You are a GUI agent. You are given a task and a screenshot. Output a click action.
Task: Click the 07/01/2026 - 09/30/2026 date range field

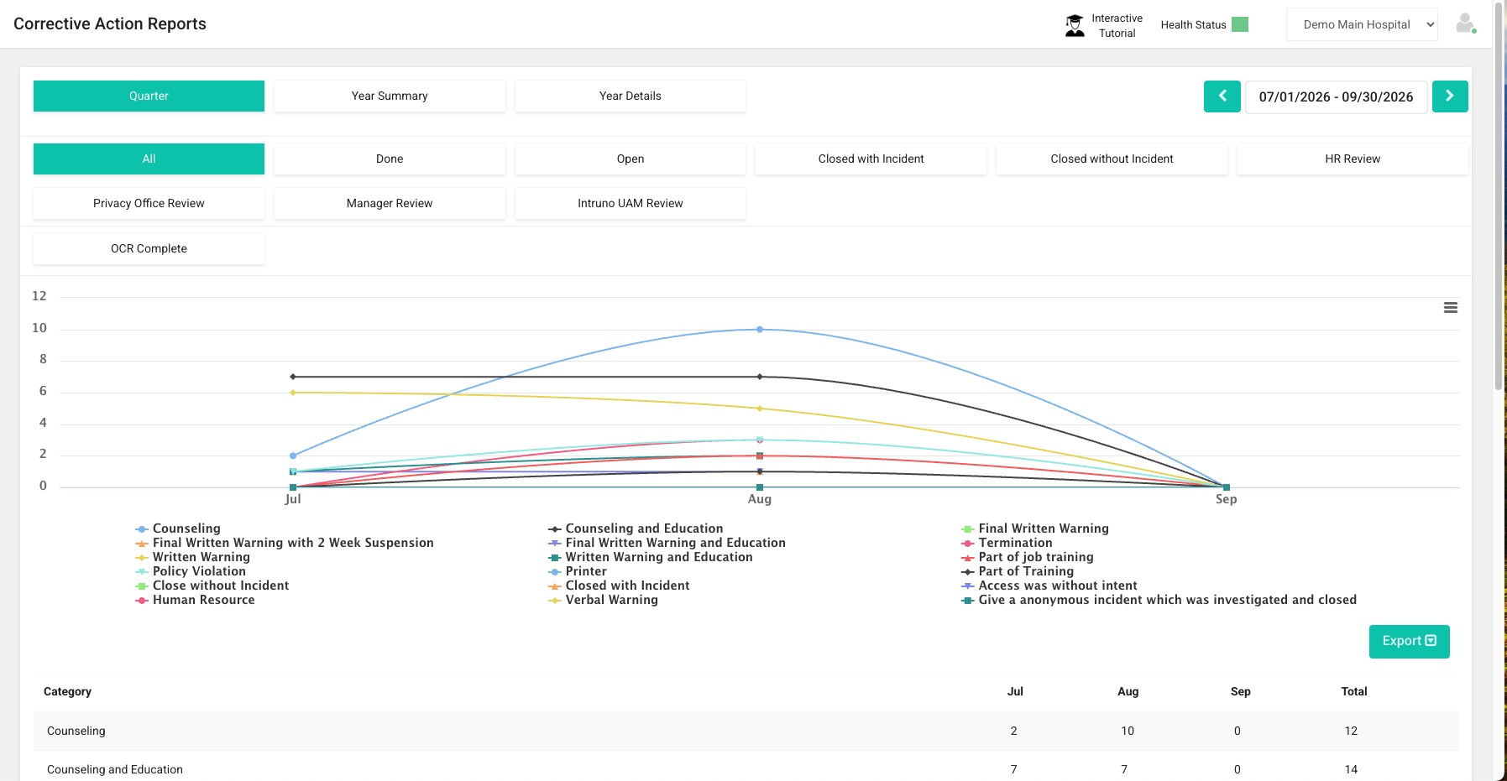pos(1336,96)
